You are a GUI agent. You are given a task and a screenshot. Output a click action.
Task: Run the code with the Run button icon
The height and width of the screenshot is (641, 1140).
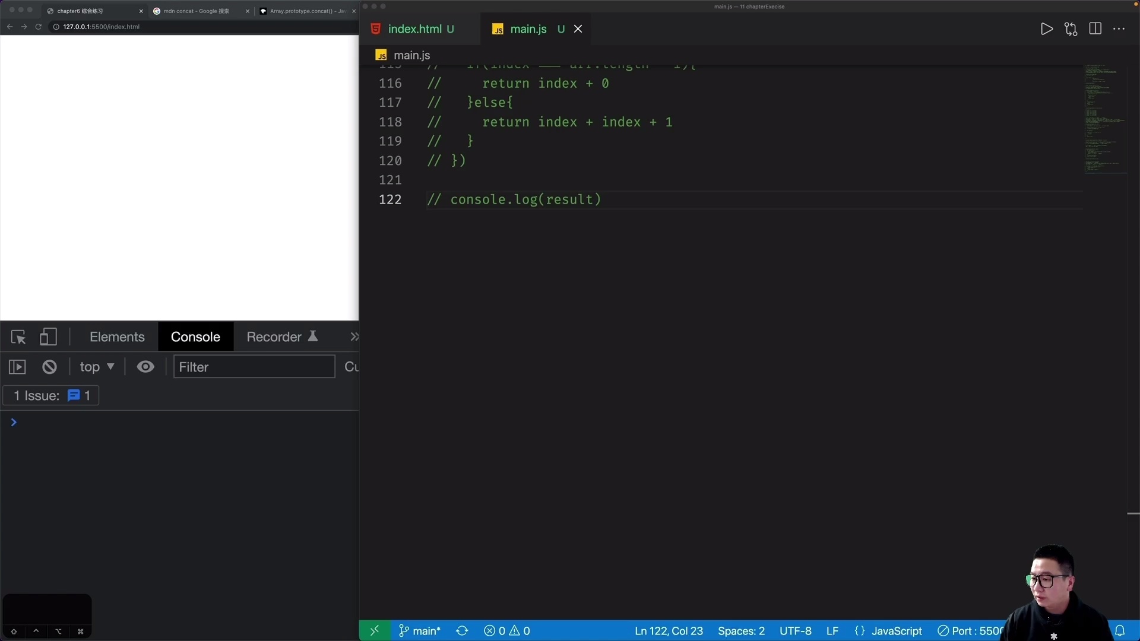coord(1047,28)
